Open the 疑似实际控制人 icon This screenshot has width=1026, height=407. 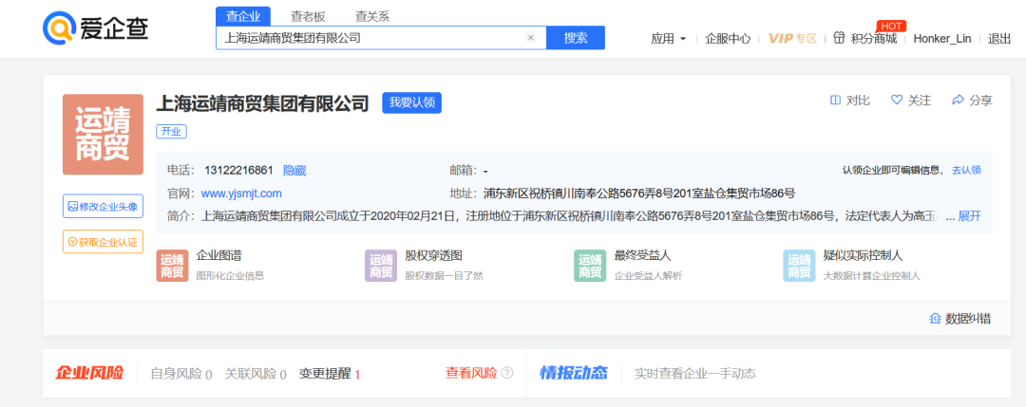coord(799,266)
